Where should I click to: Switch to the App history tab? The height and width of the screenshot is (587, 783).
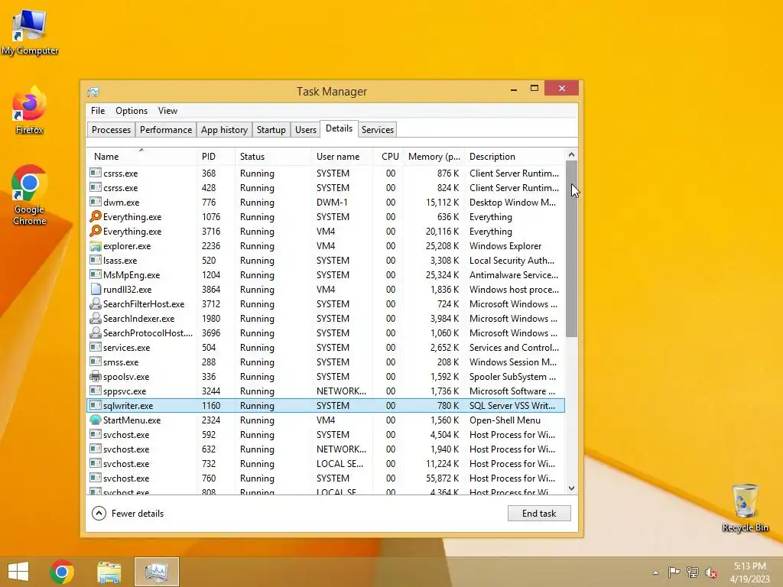pyautogui.click(x=224, y=130)
